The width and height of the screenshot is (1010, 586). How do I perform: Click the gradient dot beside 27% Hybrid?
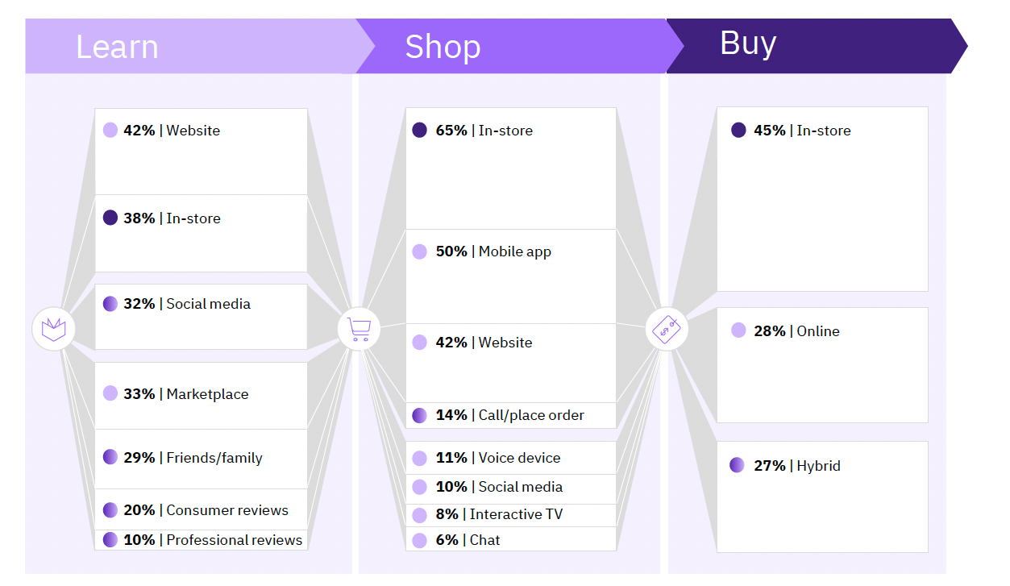(x=737, y=465)
